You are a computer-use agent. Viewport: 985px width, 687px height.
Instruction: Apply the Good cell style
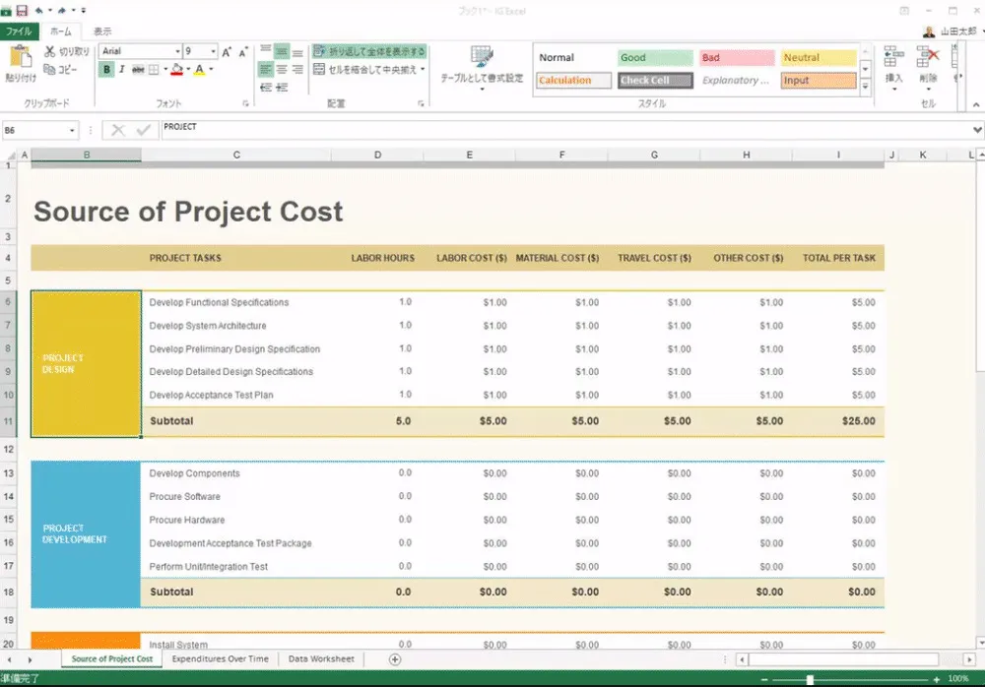click(654, 58)
